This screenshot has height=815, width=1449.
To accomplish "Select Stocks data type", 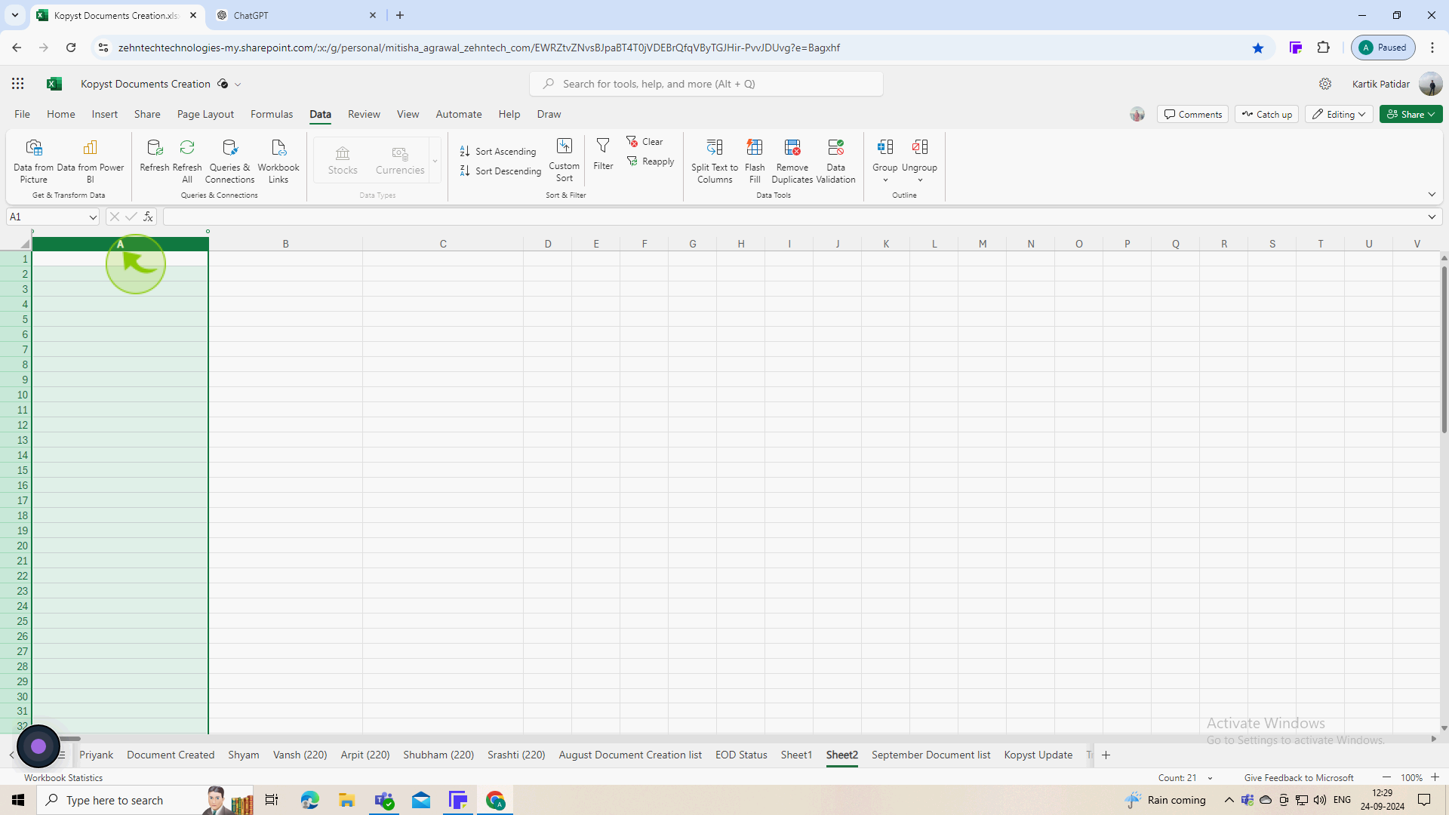I will point(343,161).
